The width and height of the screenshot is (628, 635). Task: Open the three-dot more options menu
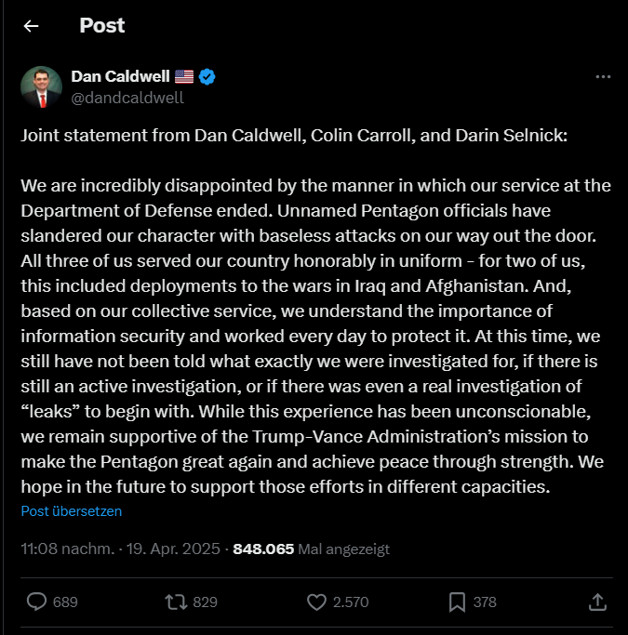click(x=603, y=77)
